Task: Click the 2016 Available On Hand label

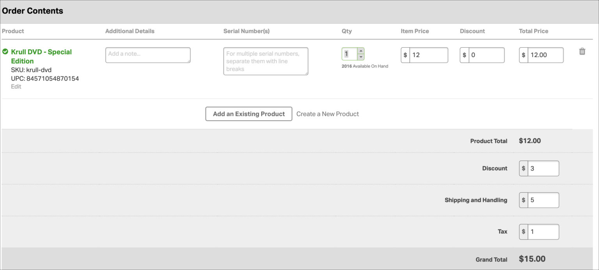Action: (364, 66)
